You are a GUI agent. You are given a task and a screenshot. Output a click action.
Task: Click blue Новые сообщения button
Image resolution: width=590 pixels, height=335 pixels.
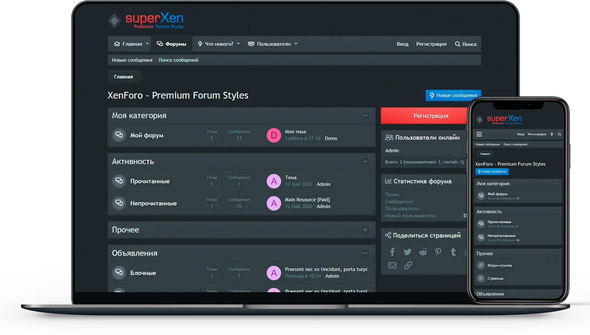tap(453, 95)
